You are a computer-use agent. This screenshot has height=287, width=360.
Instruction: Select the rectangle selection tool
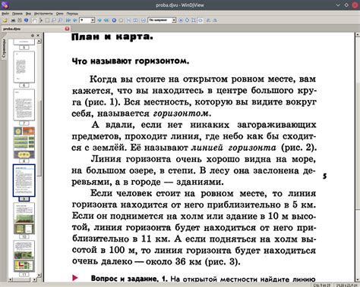(x=47, y=20)
